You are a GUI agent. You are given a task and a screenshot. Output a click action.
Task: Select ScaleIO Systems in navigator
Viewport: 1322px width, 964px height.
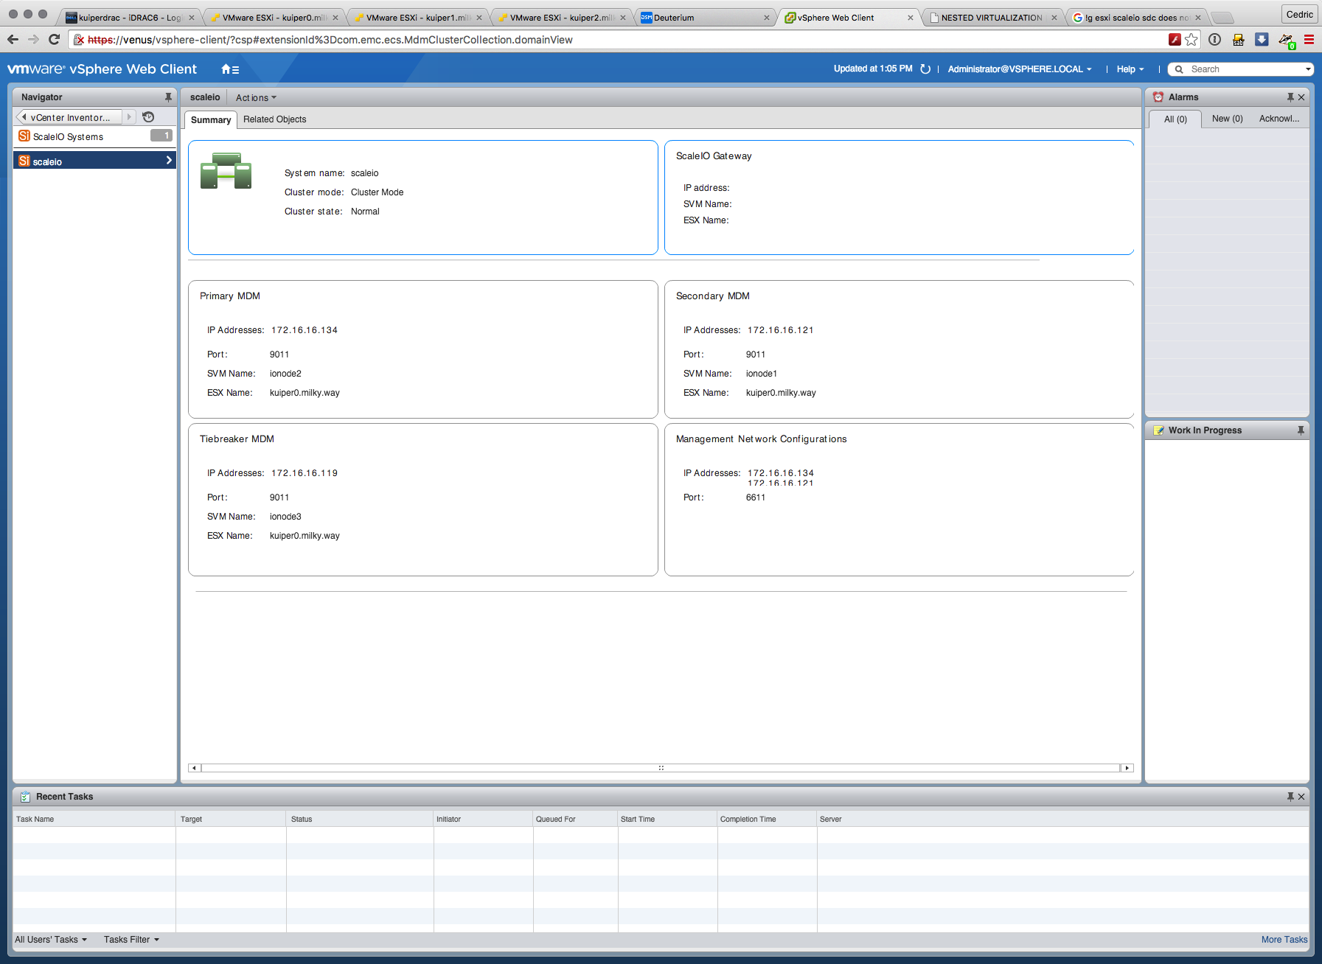point(94,136)
